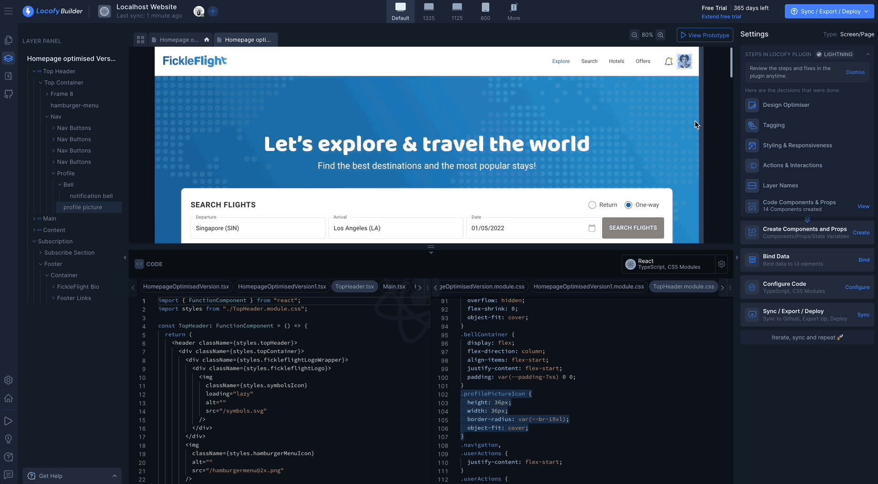Open the pages panel icon in left sidebar
Screen dimensions: 878x484
pos(8,40)
